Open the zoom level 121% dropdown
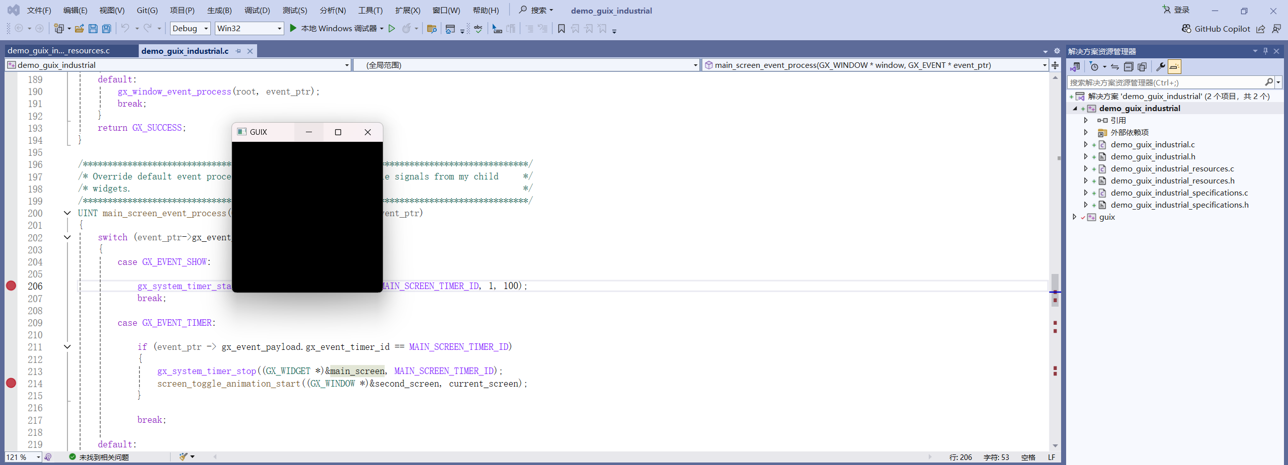The height and width of the screenshot is (465, 1288). point(23,457)
